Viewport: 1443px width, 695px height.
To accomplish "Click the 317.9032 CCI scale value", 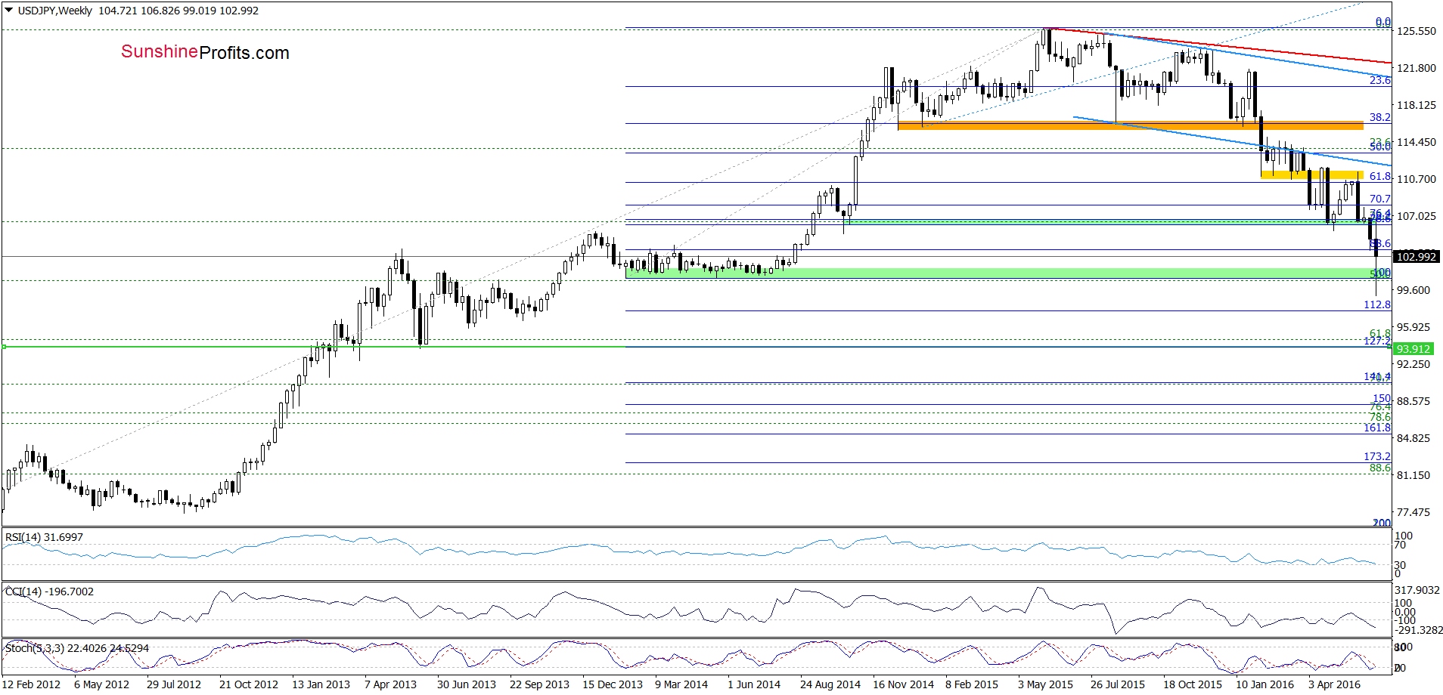I will (x=1418, y=590).
